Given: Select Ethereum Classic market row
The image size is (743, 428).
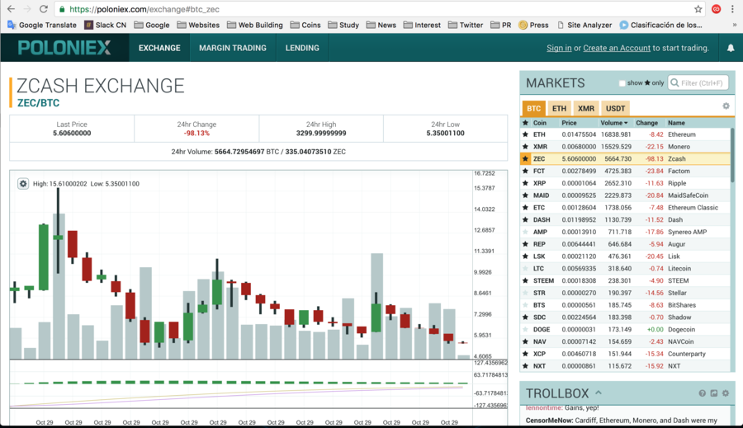Looking at the screenshot, I should tap(625, 208).
